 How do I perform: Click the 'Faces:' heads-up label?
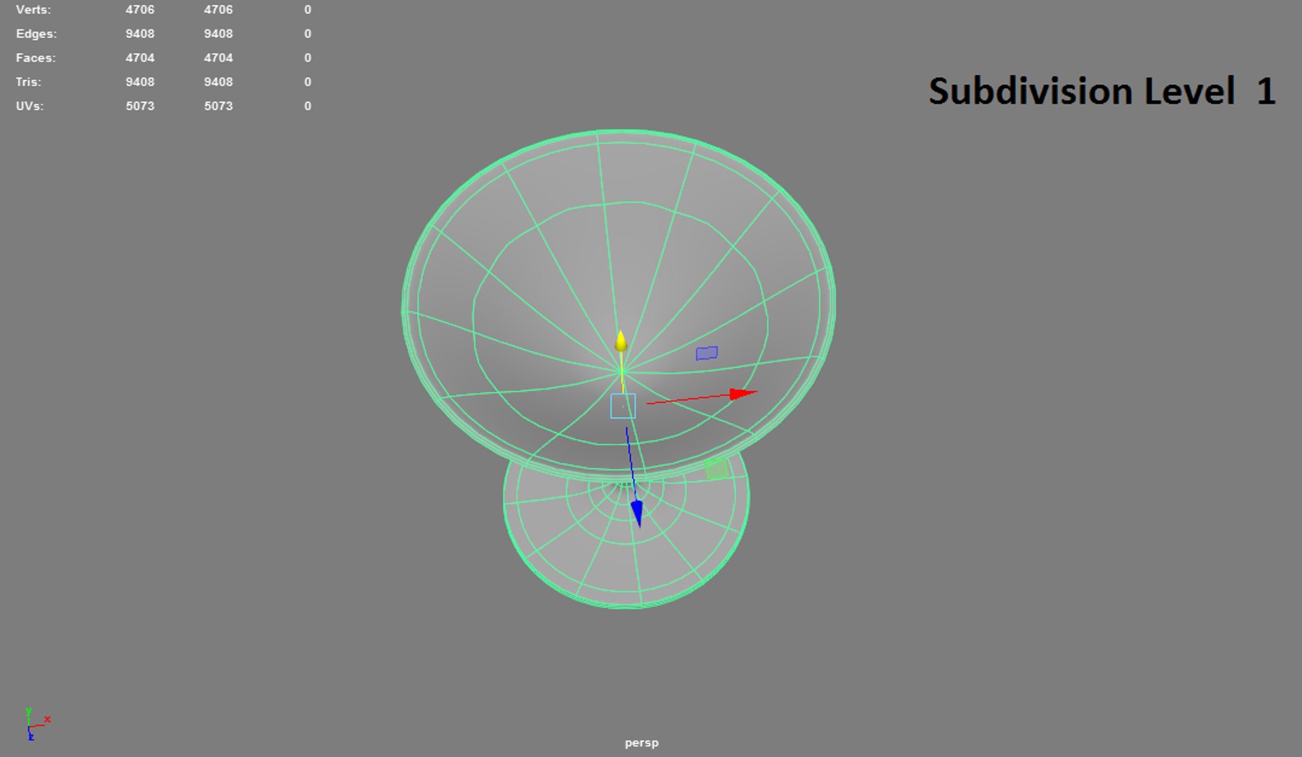[36, 57]
